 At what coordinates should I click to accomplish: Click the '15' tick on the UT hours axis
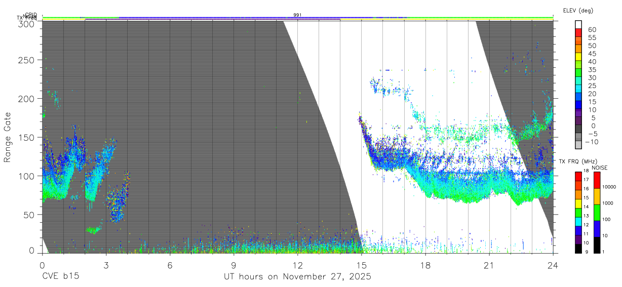tap(361, 265)
